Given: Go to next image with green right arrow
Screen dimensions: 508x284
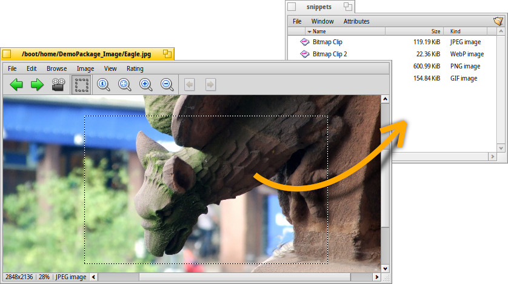Looking at the screenshot, I should (x=38, y=85).
